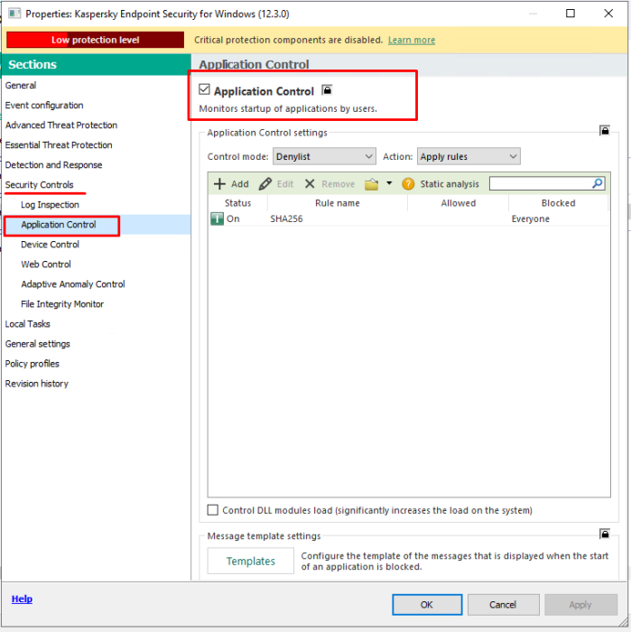Click the X Remove rule icon
631x632 pixels.
(310, 184)
